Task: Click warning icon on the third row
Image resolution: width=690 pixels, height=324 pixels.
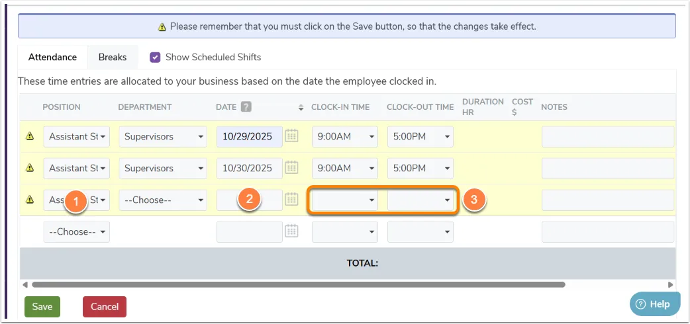Action: [30, 200]
